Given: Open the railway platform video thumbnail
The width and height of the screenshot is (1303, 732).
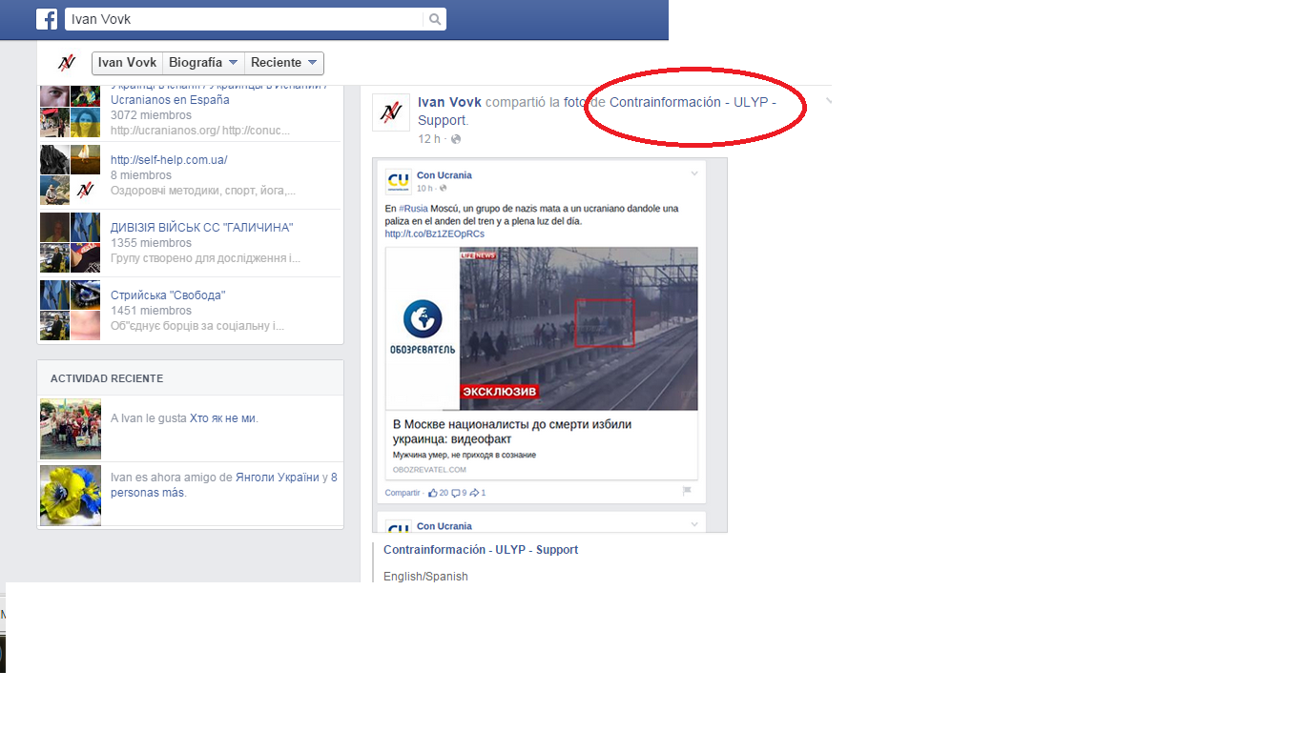Looking at the screenshot, I should (577, 329).
